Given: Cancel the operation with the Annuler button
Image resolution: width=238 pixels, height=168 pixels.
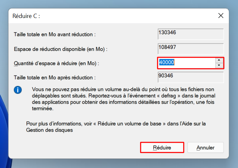Looking at the screenshot, I should click(x=205, y=147).
